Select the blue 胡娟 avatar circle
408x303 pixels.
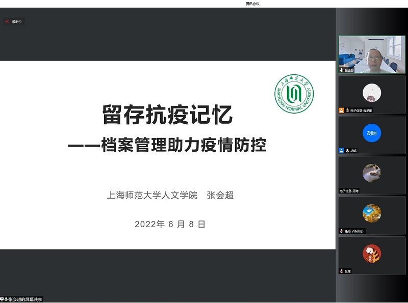pos(372,133)
